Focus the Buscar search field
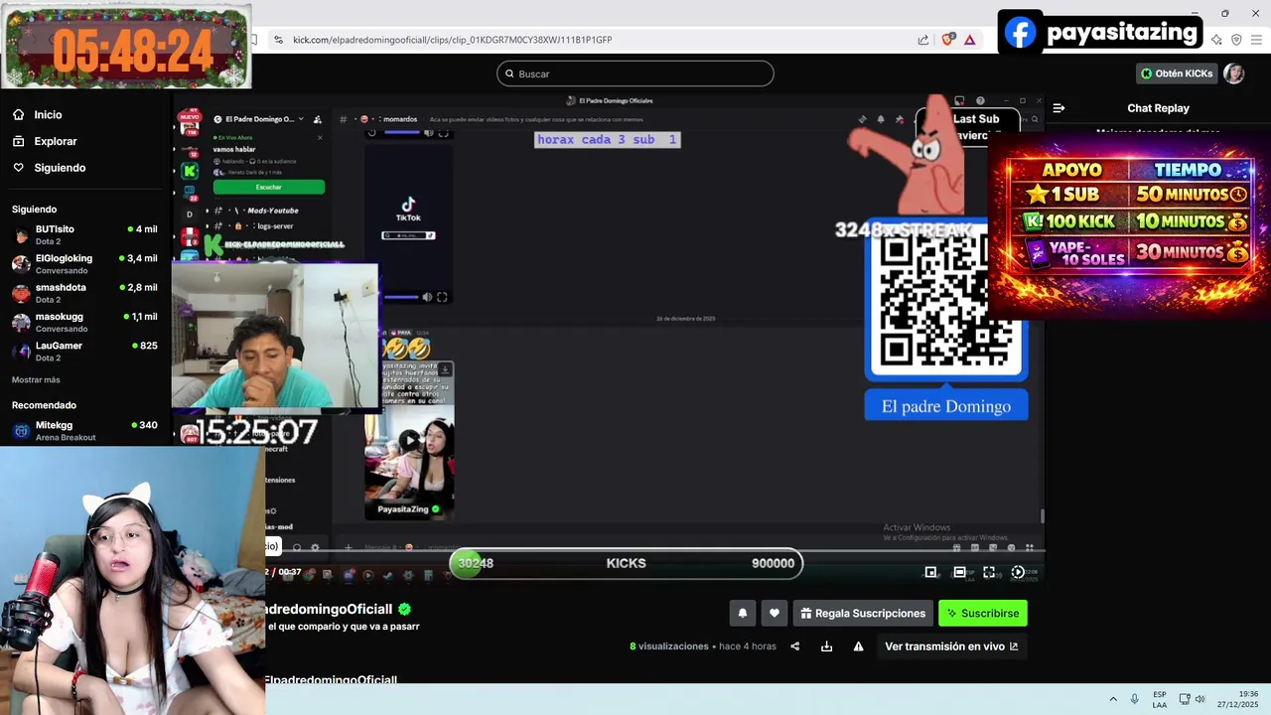The image size is (1271, 715). point(635,73)
